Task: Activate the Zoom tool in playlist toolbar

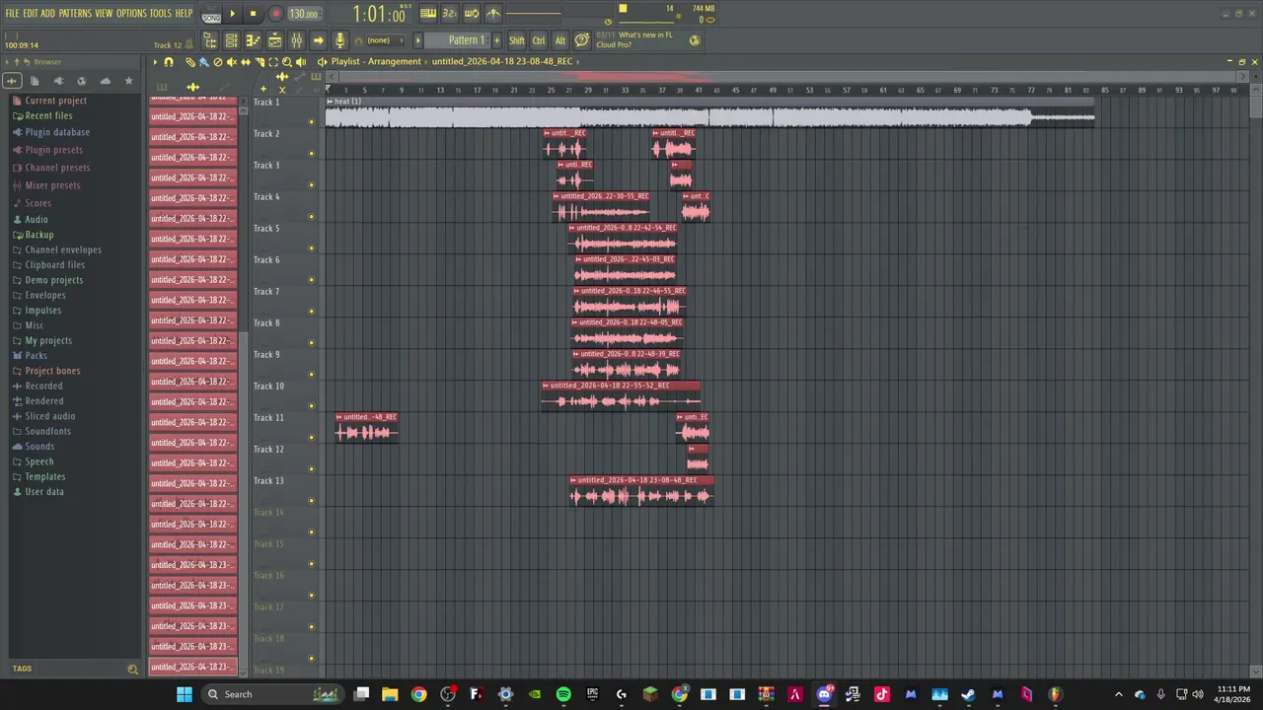Action: (287, 62)
